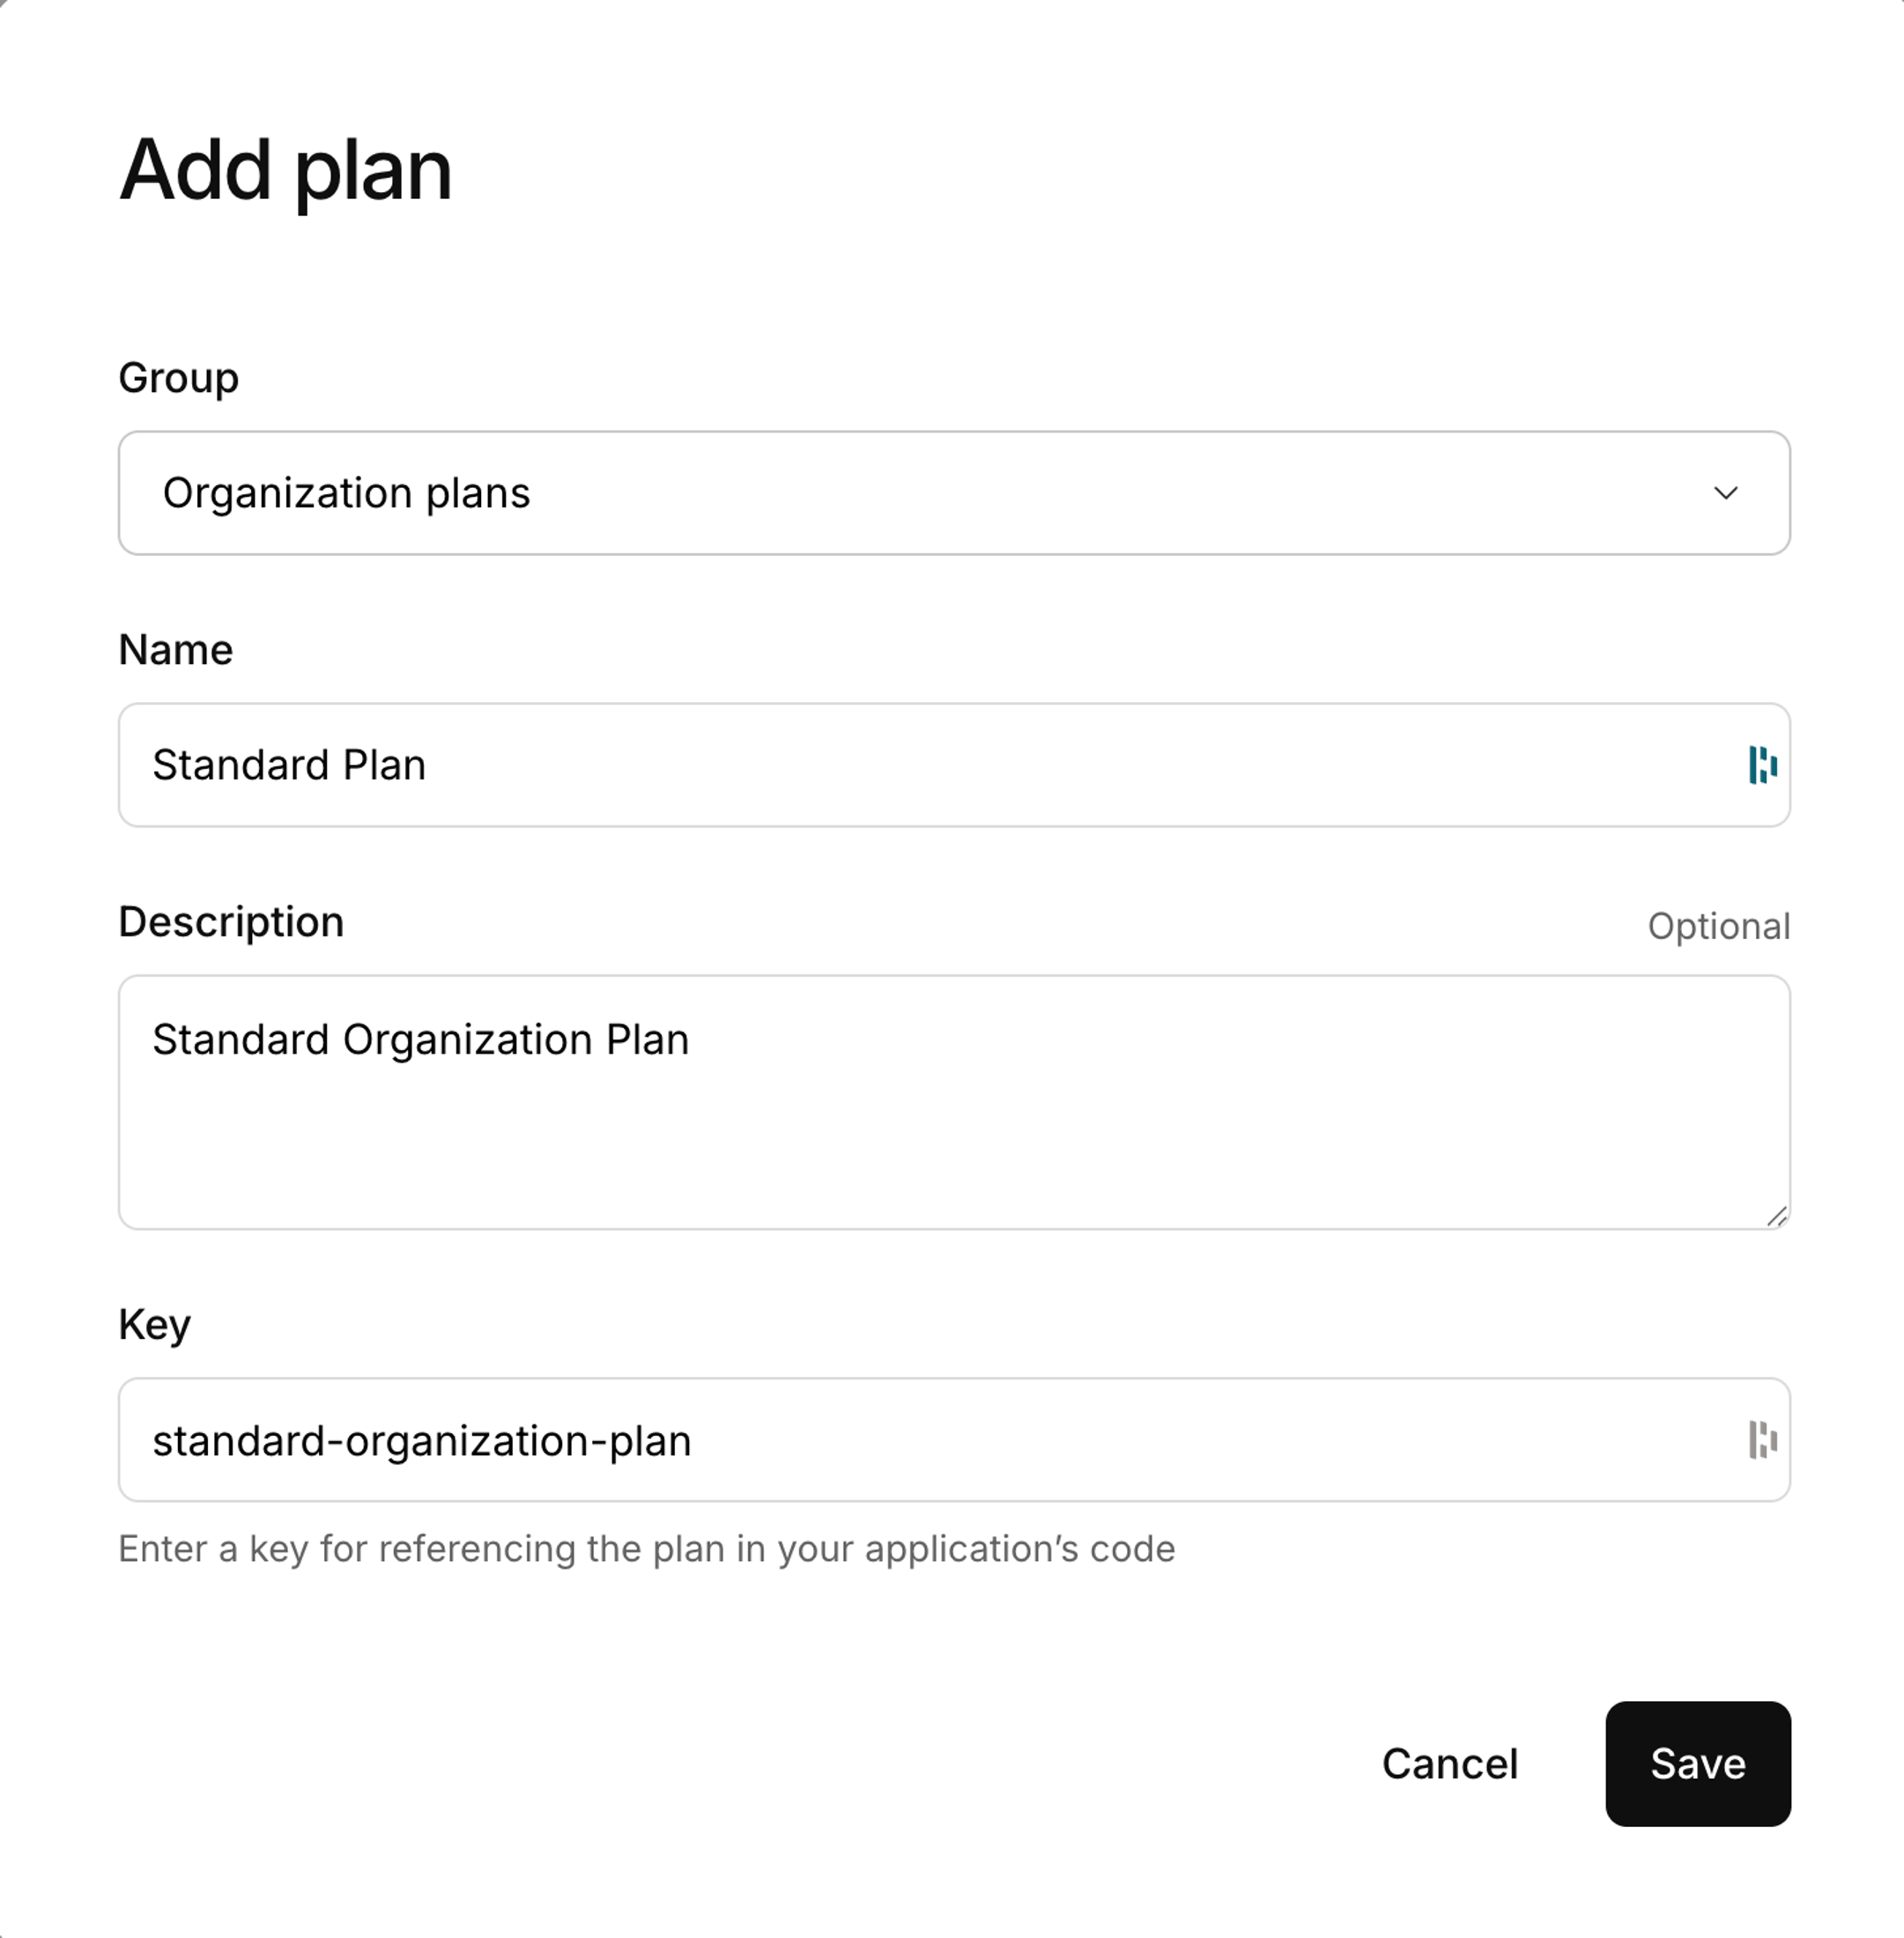Click the Optional label near Description
Viewport: 1904px width, 1938px height.
tap(1718, 926)
